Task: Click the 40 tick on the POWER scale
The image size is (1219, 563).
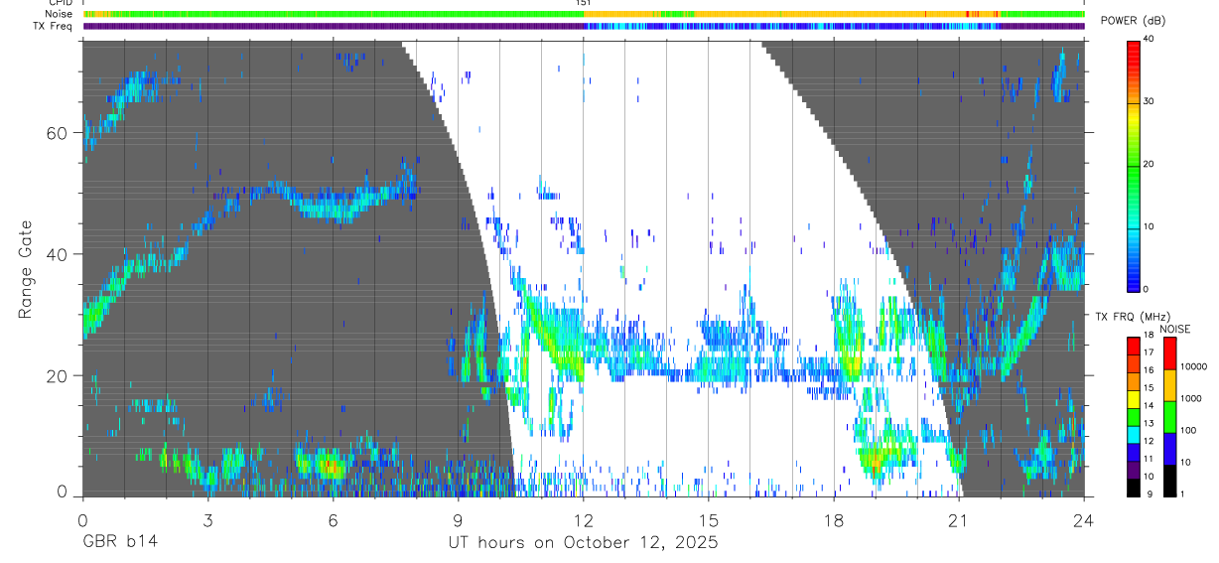Action: click(x=1151, y=41)
